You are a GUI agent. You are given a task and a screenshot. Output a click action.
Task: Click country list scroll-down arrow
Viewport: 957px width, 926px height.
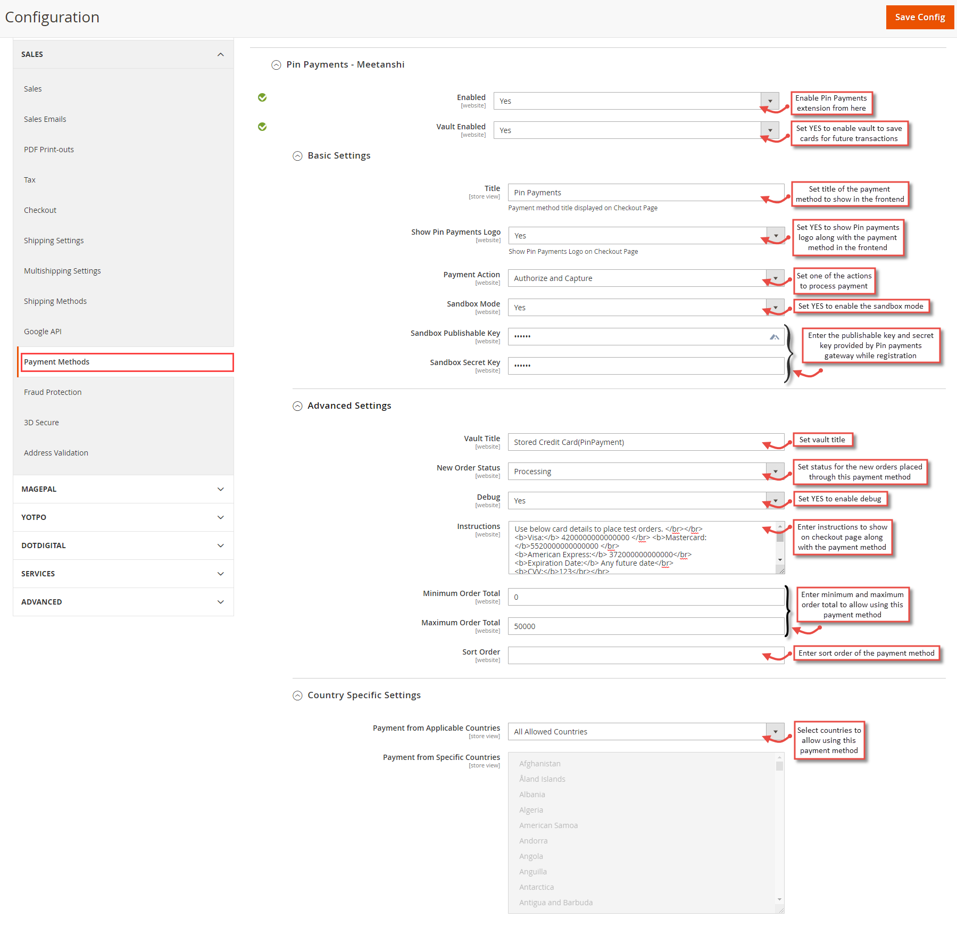tap(779, 899)
